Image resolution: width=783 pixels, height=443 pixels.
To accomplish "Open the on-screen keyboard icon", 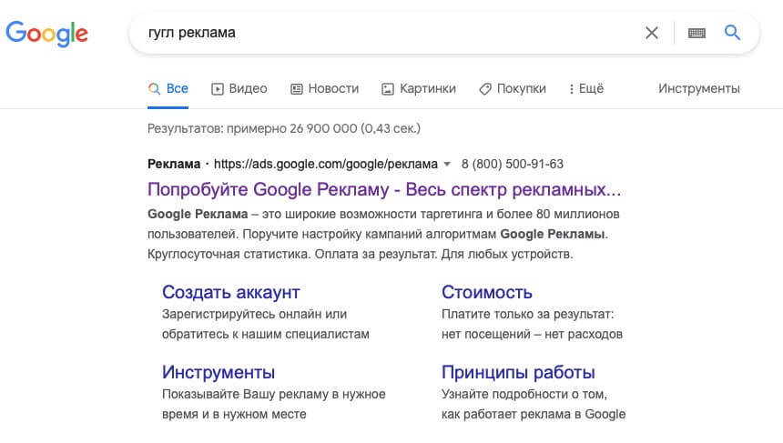I will coord(697,33).
